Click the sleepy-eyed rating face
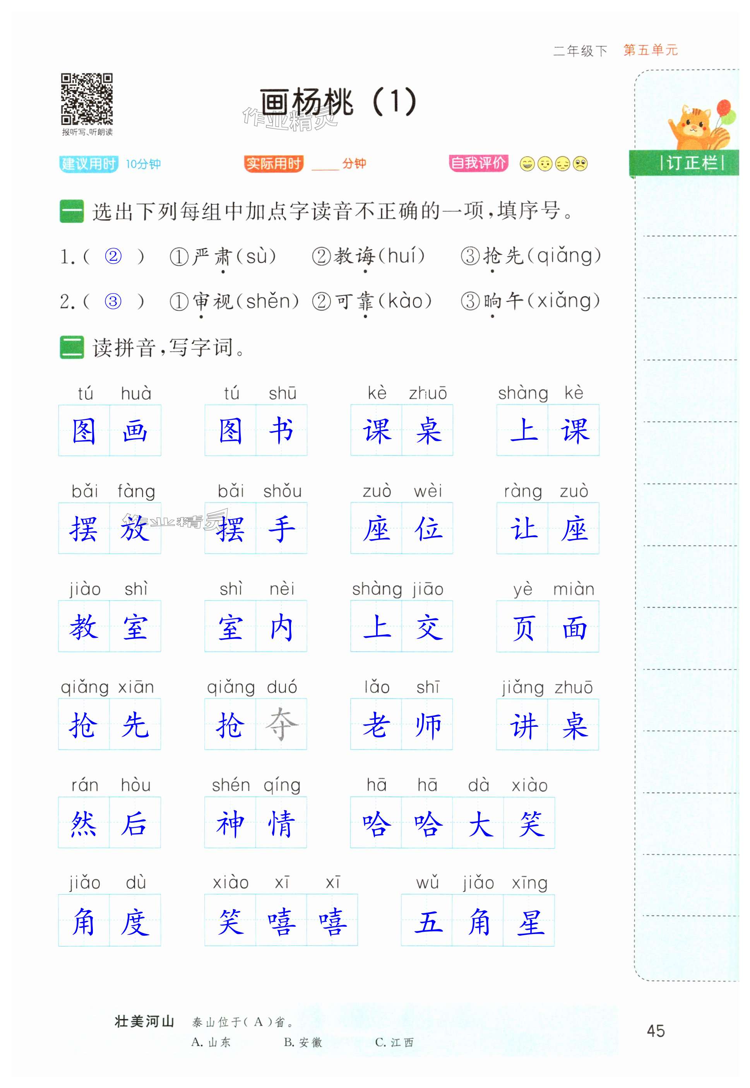The height and width of the screenshot is (1088, 750). (563, 164)
